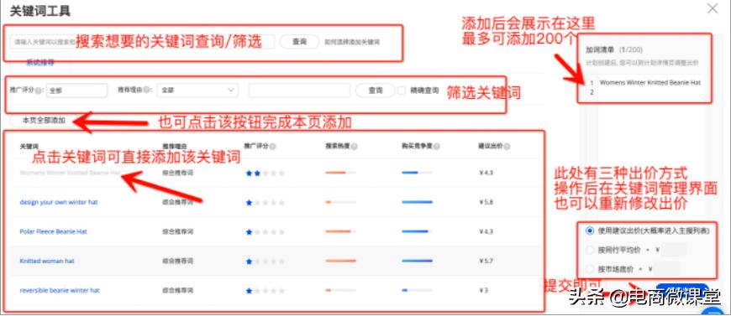Screen dimensions: 731x316
Task: Click the 搜索热度 column header
Action: (338, 146)
